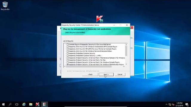
Task: Uncheck Endpoint Security 10 Service Pack 2 plug-in
Action: click(x=67, y=64)
